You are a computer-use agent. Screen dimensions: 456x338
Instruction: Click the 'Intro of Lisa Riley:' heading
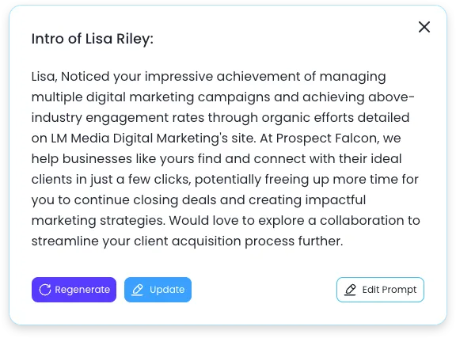[92, 39]
